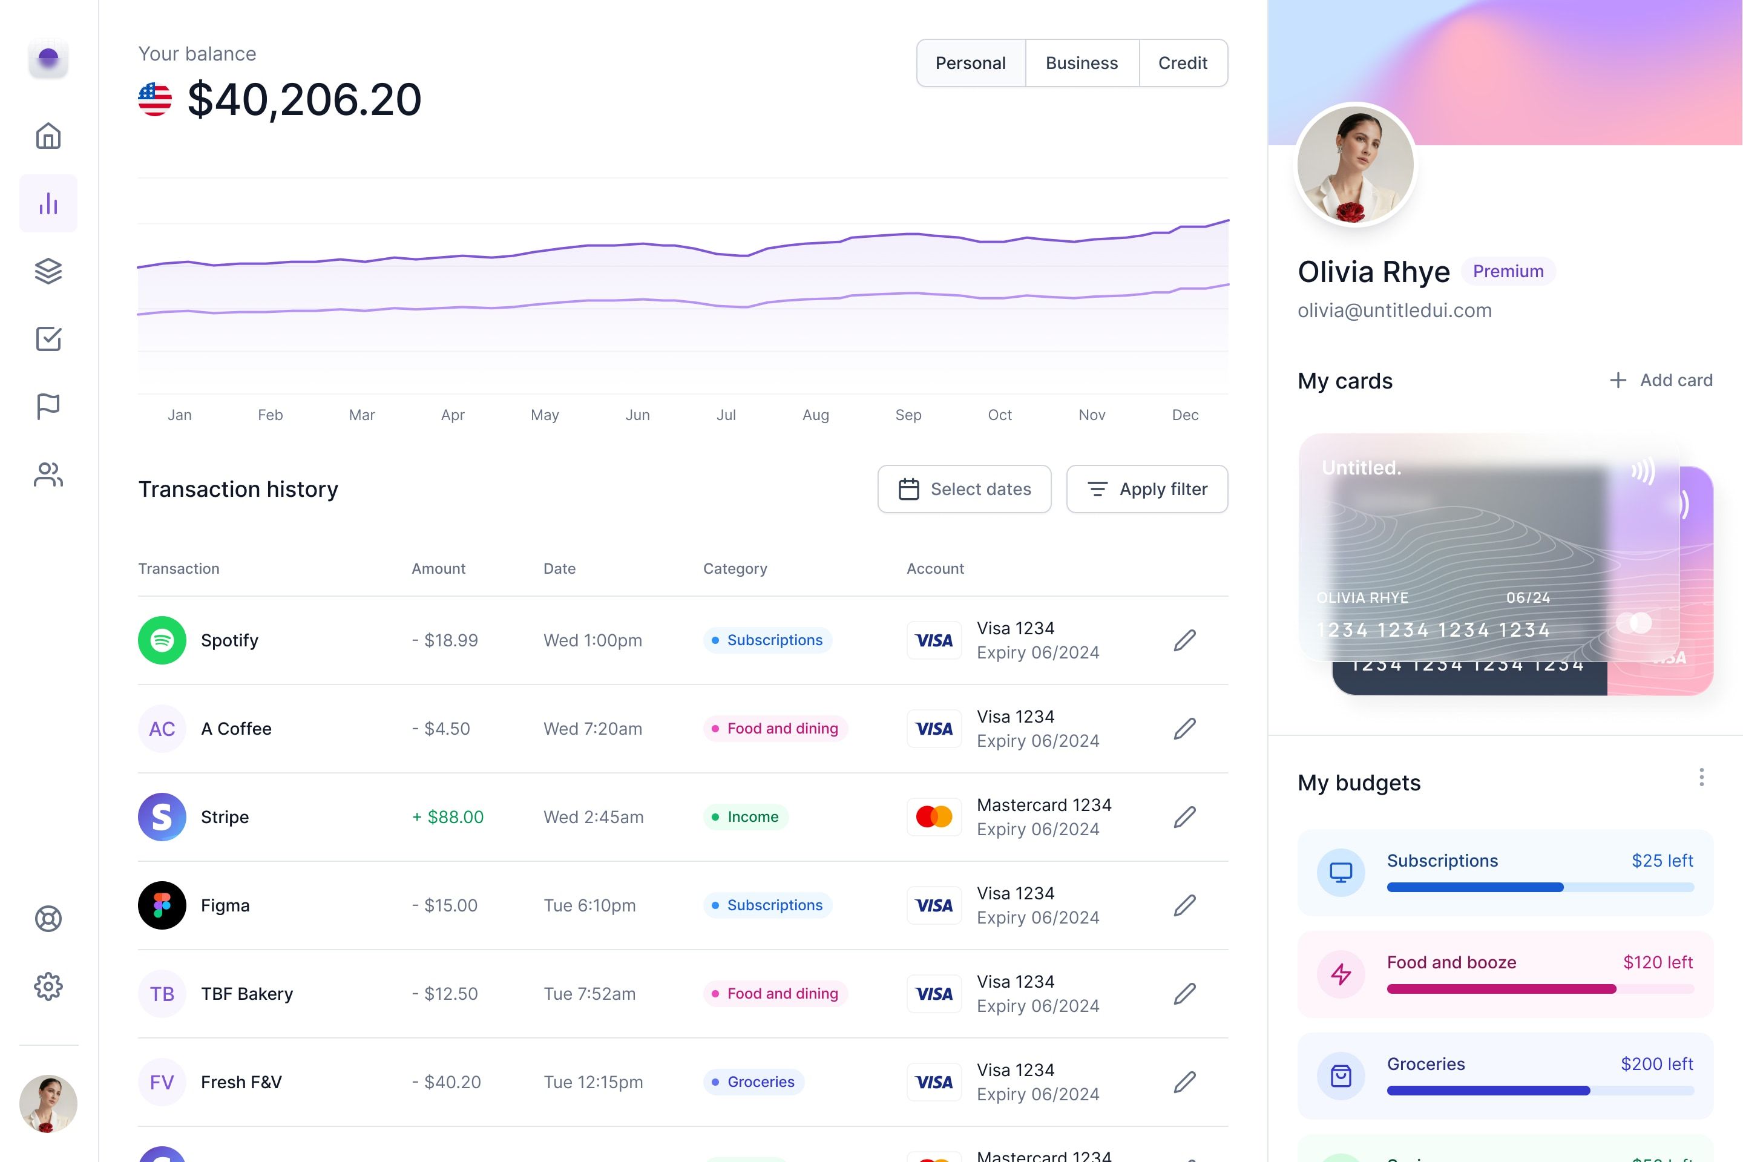The width and height of the screenshot is (1743, 1162).
Task: Open the users icon in sidebar
Action: 48,474
